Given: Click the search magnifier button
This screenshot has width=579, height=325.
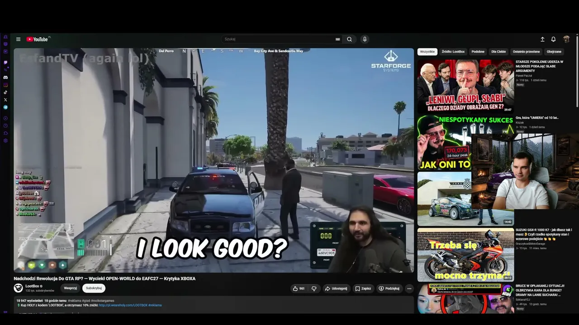Looking at the screenshot, I should [349, 39].
